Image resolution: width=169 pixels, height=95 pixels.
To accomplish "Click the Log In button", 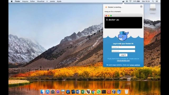I will (x=123, y=55).
